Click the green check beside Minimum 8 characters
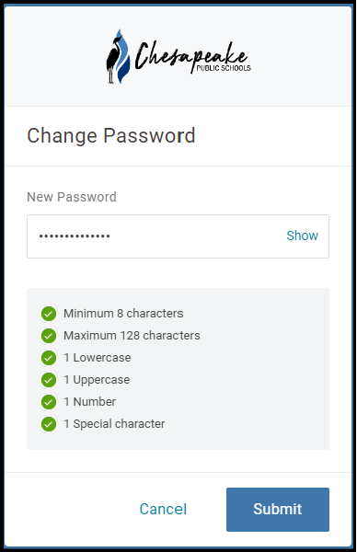 pos(49,314)
